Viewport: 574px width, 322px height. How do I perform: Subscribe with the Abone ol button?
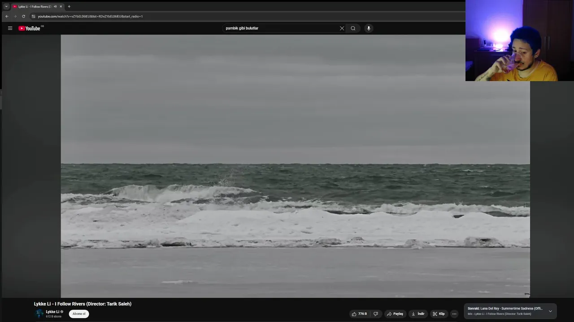click(79, 314)
